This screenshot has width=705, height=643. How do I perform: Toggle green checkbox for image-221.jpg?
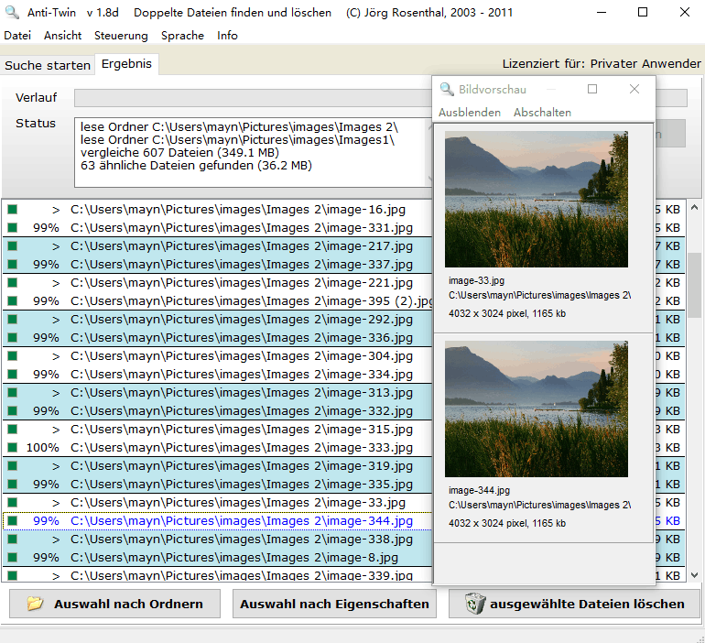coord(13,282)
